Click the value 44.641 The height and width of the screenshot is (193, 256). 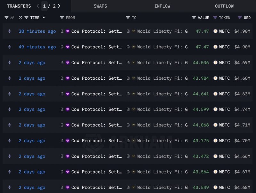coord(201,94)
